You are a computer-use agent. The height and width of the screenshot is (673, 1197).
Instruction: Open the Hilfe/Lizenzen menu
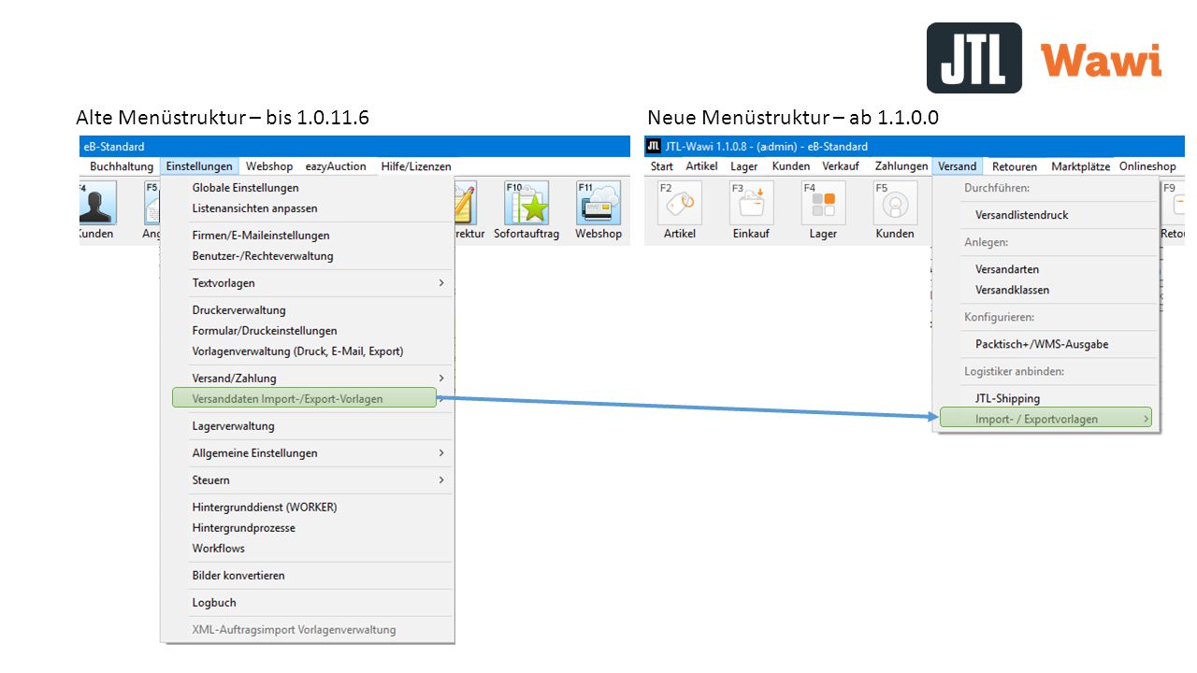click(x=416, y=166)
